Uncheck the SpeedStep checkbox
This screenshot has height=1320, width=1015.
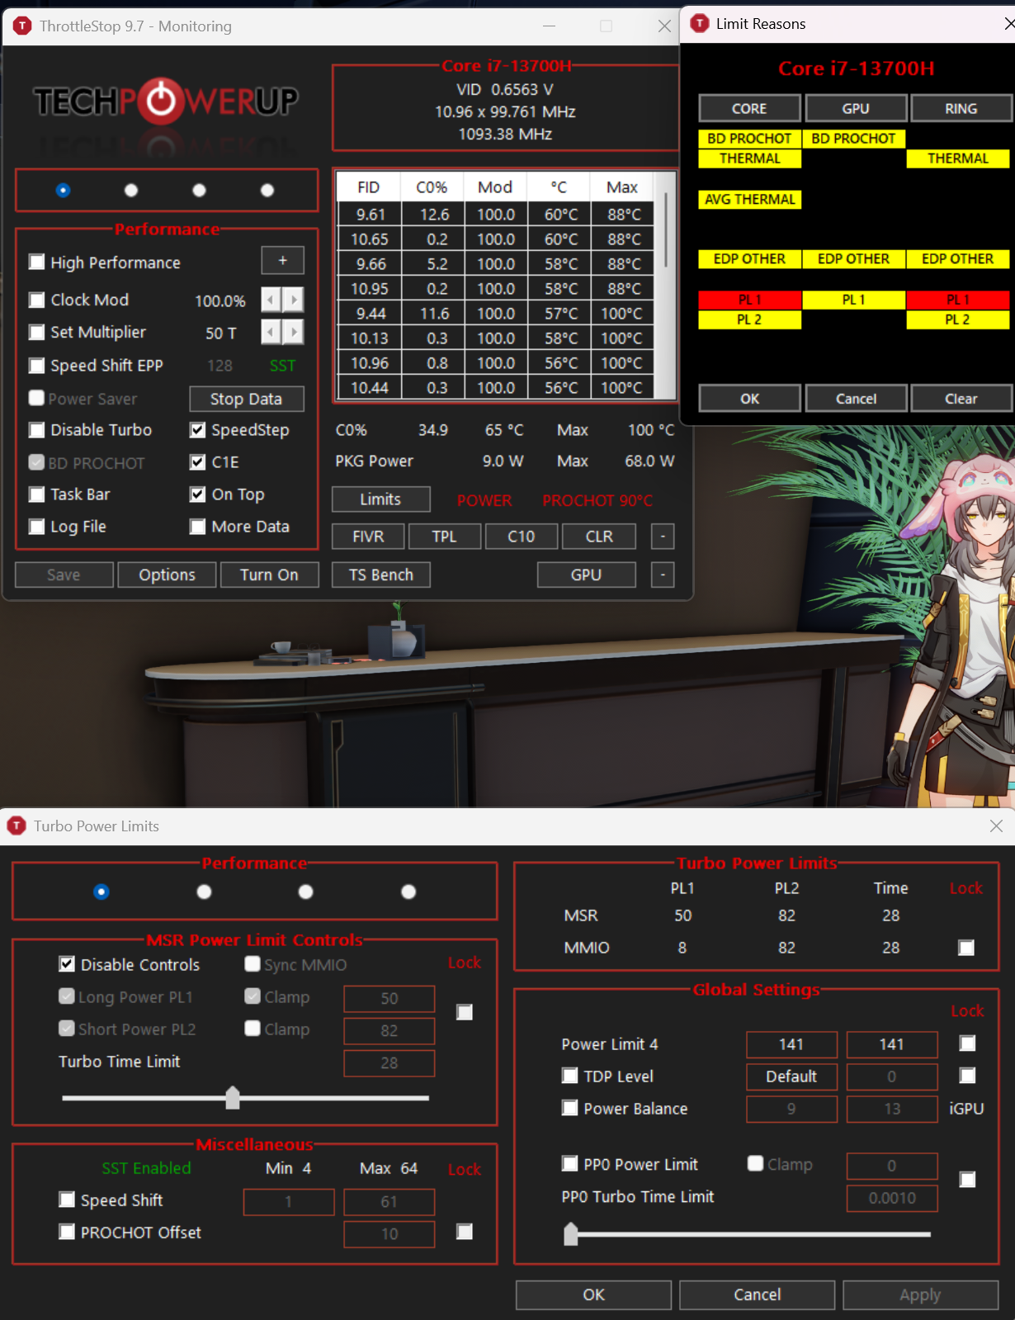click(197, 430)
